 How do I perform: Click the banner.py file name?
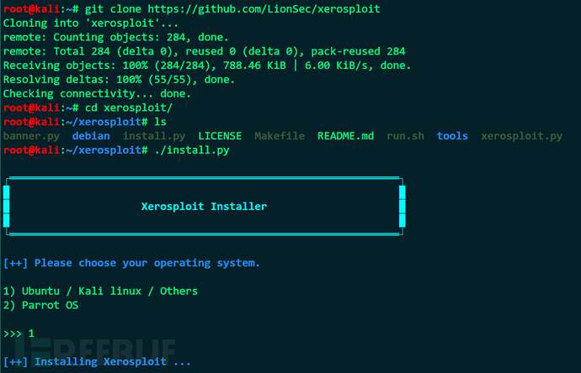(x=31, y=136)
